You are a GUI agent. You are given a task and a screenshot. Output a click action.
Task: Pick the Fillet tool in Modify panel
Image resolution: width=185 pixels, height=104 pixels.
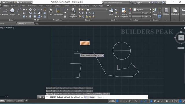39,13
